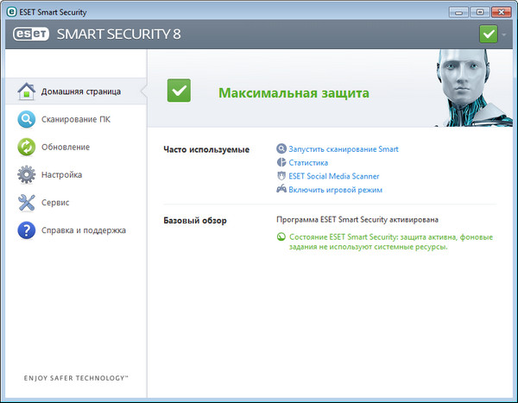518x403 pixels.
Task: Click the house icon for Домашняя страница
Action: (x=26, y=91)
